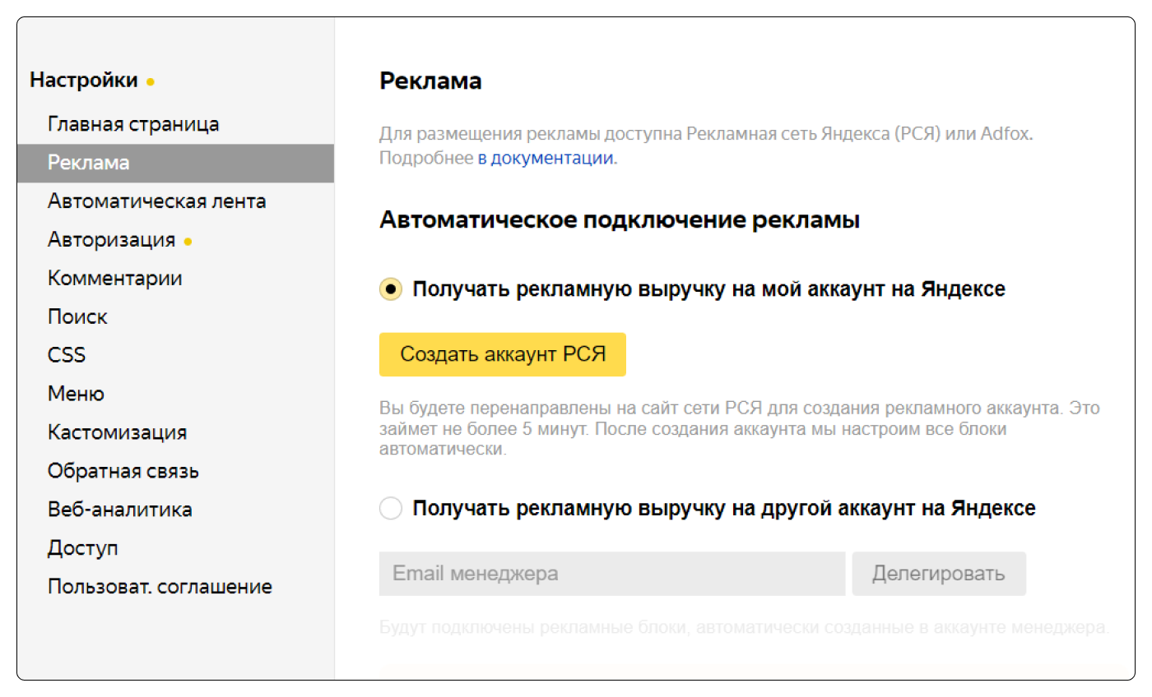Open the Комментарии settings section
This screenshot has height=697, width=1152.
pyautogui.click(x=115, y=278)
